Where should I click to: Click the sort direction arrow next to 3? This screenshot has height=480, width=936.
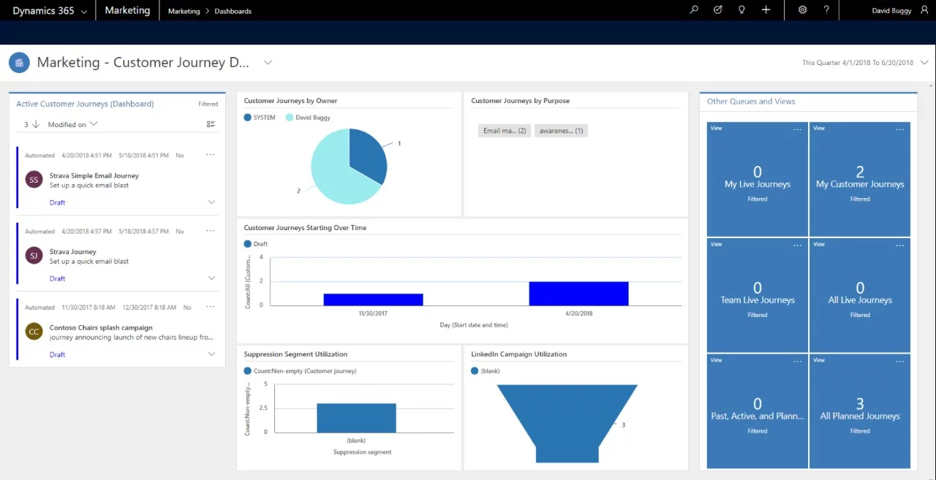click(x=36, y=124)
